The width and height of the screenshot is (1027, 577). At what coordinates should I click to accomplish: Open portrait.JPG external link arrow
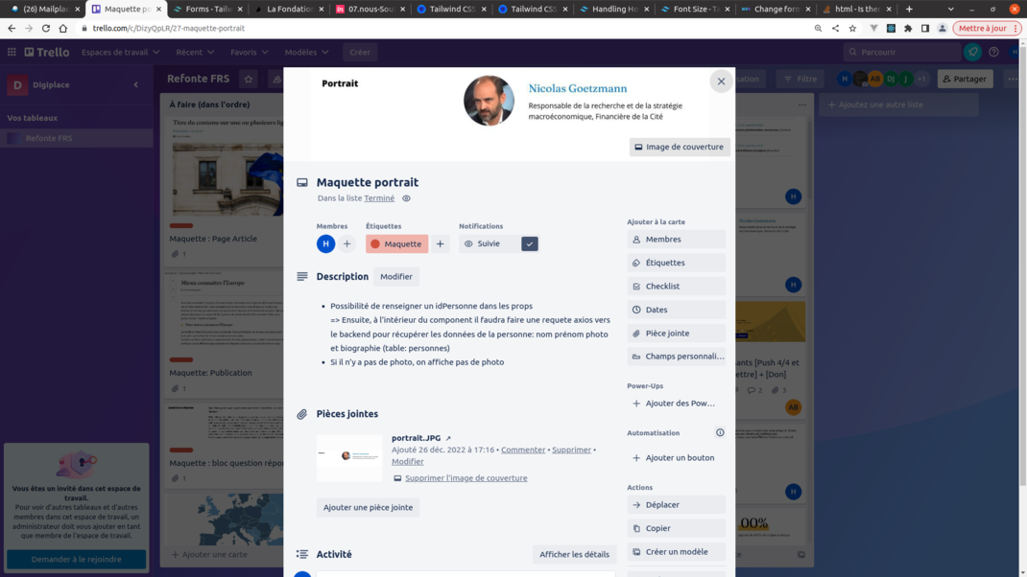(448, 438)
